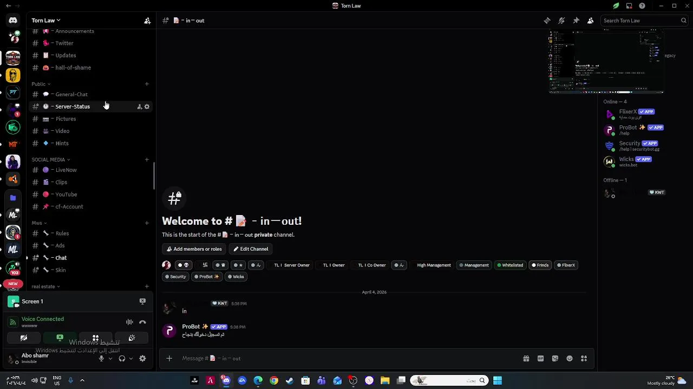Open the YouTube channel
The width and height of the screenshot is (693, 389).
90,194
